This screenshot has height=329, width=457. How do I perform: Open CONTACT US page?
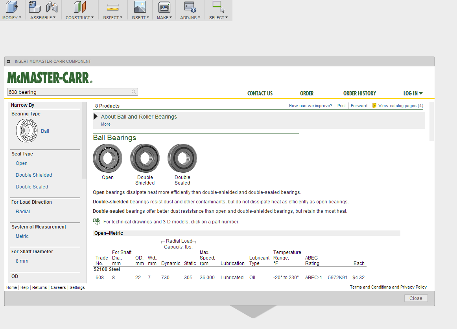click(260, 93)
